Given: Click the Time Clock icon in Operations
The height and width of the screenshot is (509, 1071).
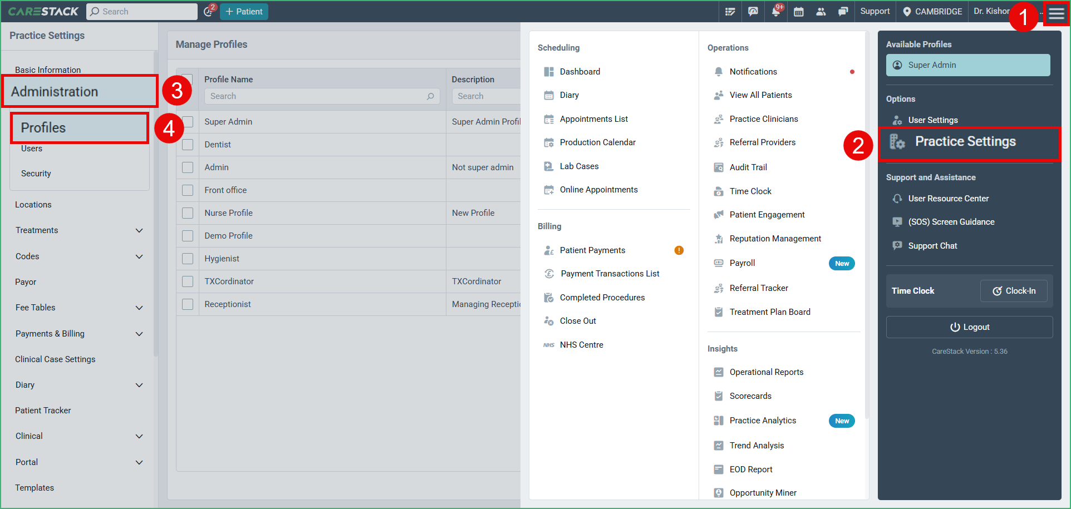Looking at the screenshot, I should (719, 191).
